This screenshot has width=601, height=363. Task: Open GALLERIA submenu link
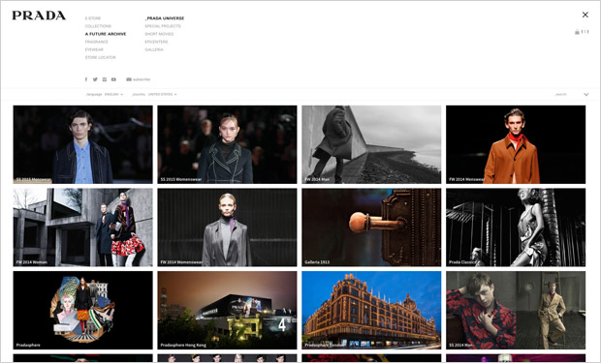(x=154, y=49)
